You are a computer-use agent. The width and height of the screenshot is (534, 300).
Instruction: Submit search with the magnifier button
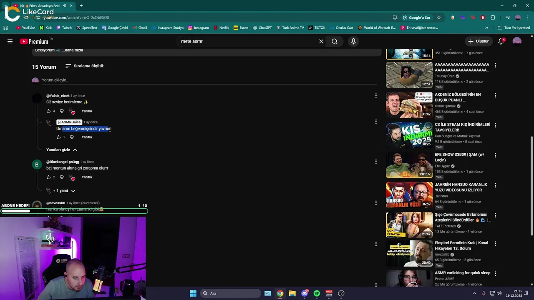click(x=335, y=41)
